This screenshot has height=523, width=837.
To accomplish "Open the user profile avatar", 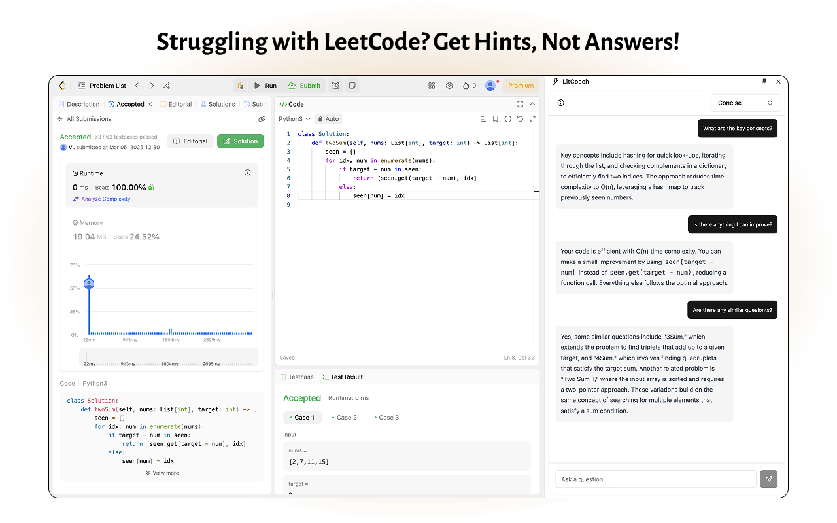I will click(490, 86).
